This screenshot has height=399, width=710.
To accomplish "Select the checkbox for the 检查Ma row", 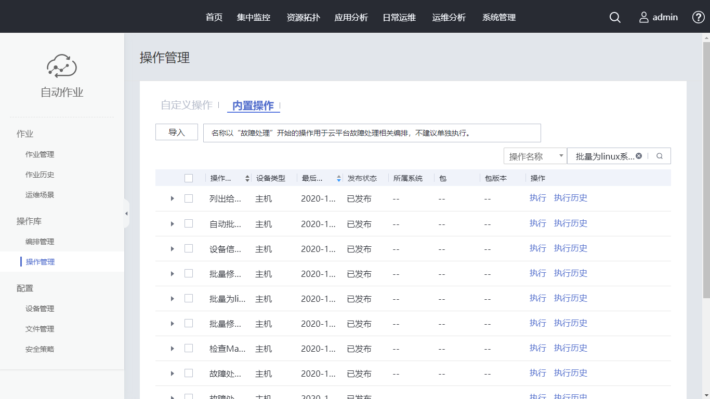I will (x=189, y=348).
